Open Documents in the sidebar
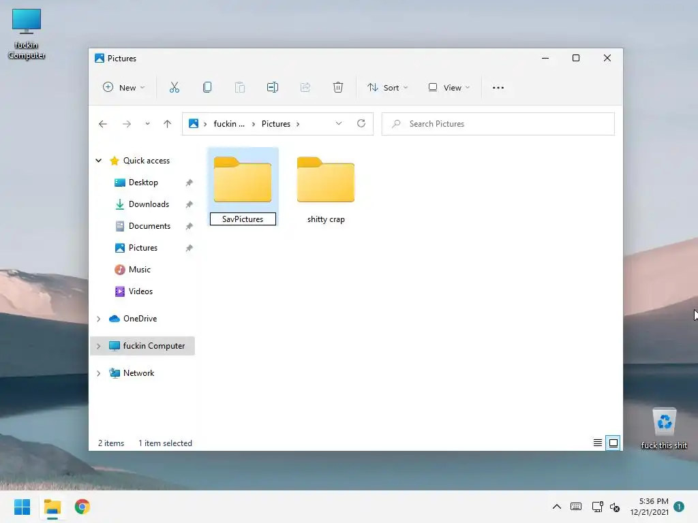Viewport: 698px width, 523px height. 149,226
